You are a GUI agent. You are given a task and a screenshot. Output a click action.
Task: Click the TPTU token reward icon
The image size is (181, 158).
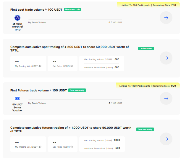(x=17, y=18)
